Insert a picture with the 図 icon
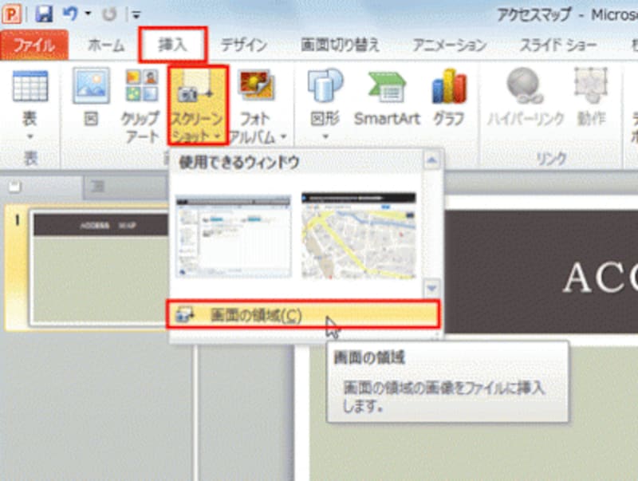The height and width of the screenshot is (481, 638). point(91,97)
